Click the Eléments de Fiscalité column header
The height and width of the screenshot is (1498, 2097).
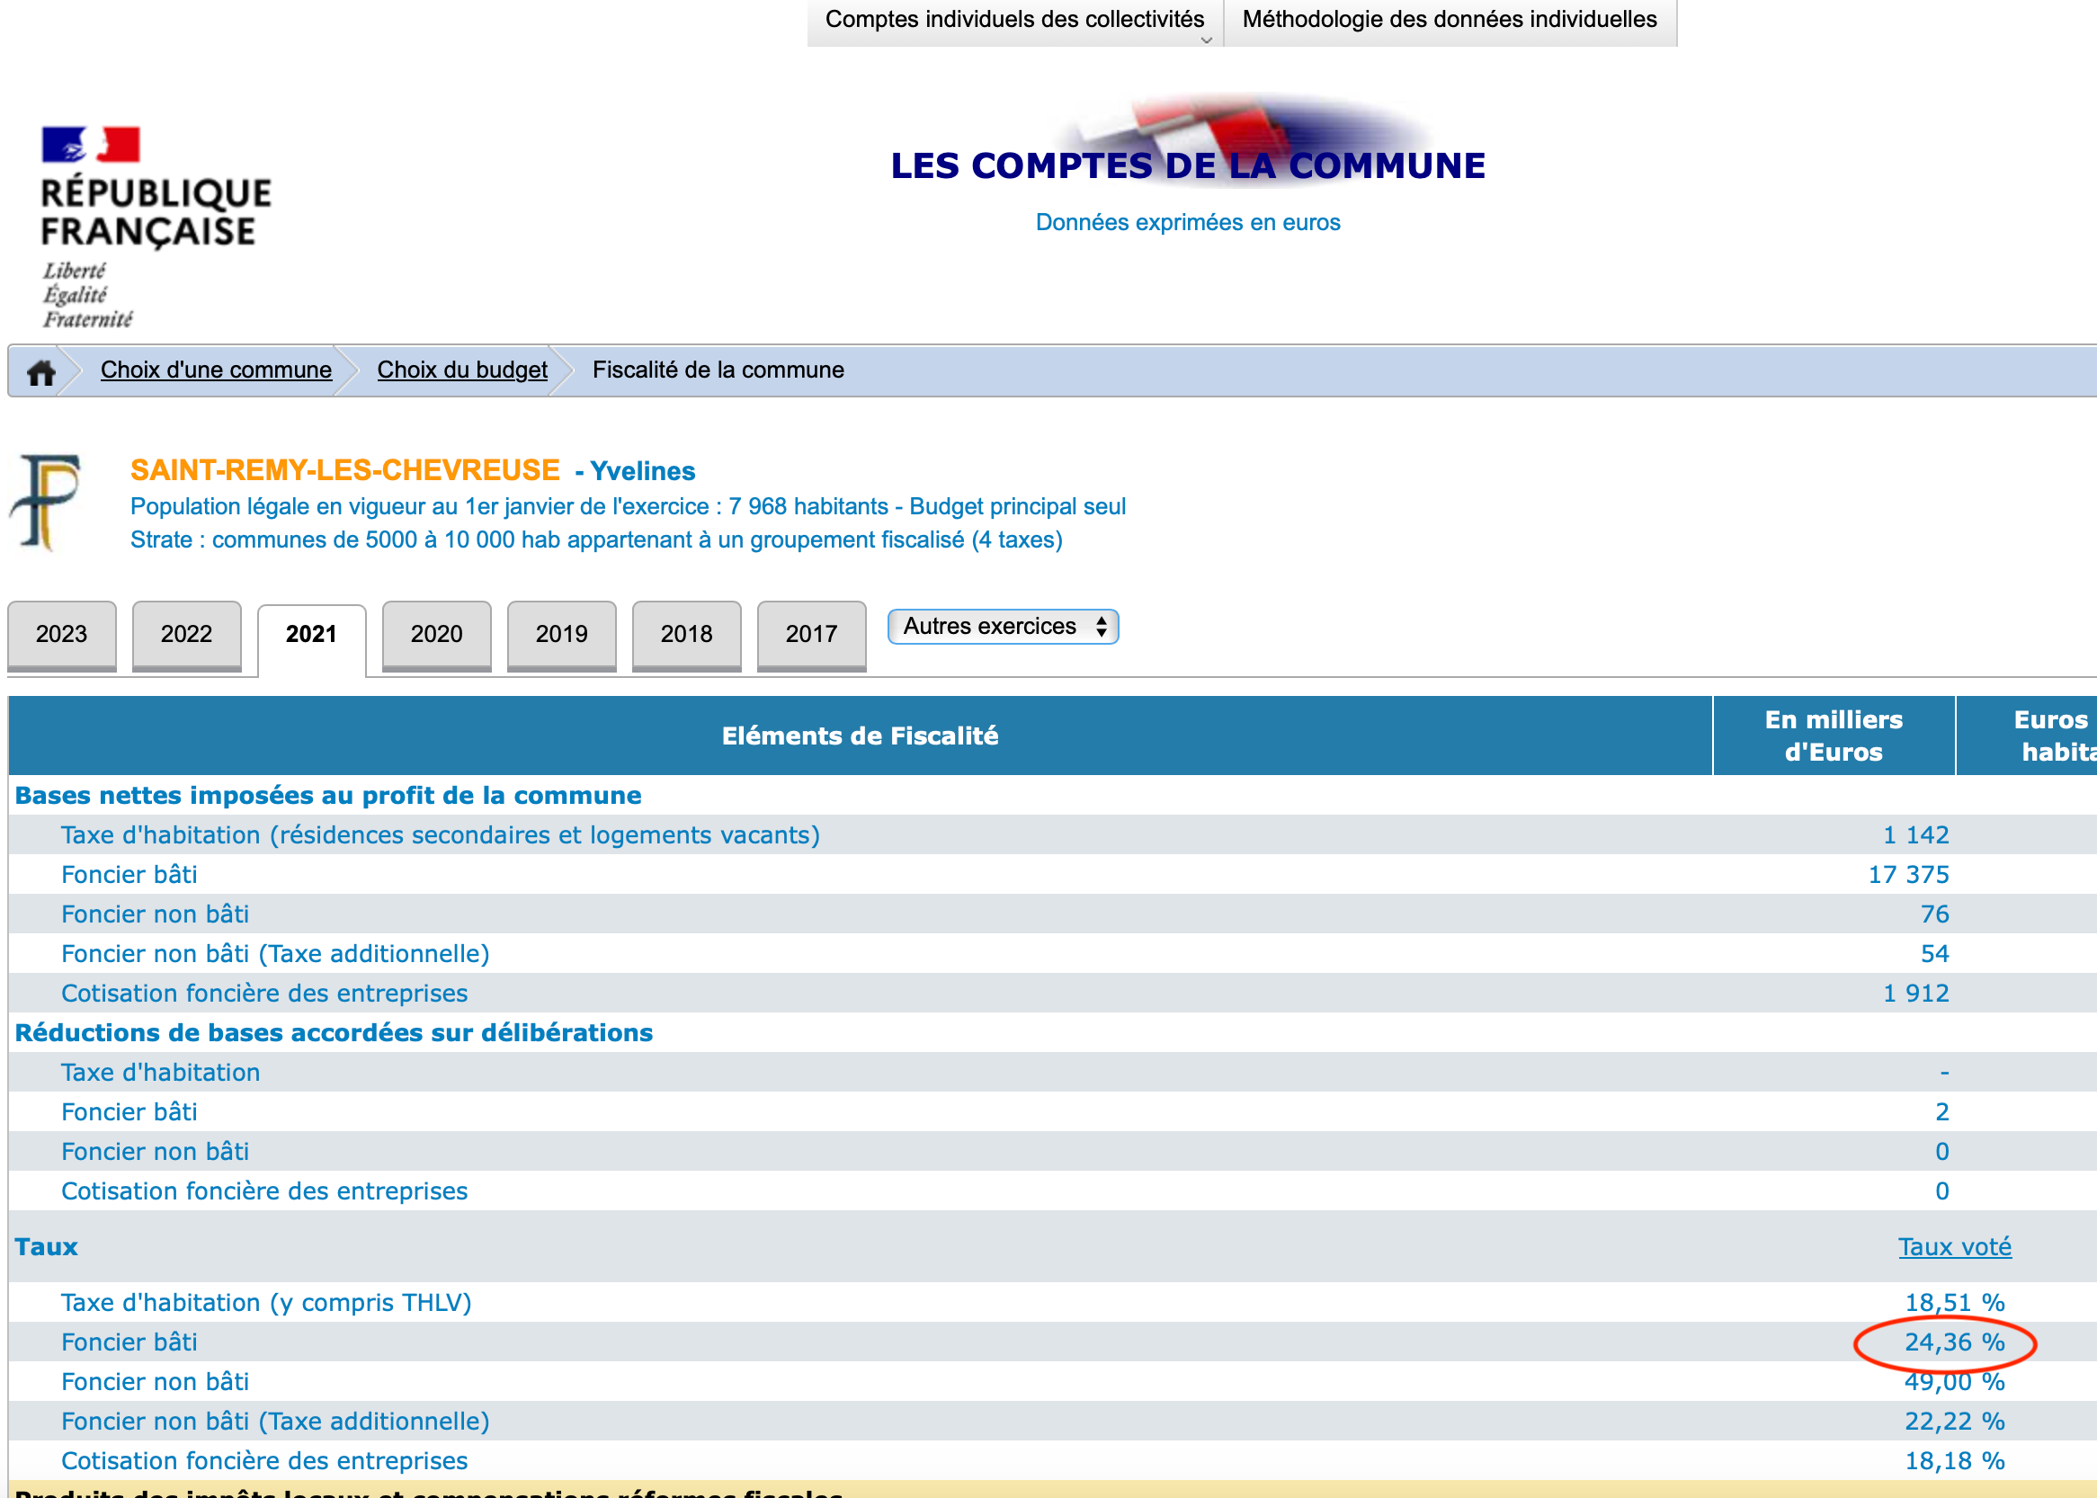coord(859,736)
